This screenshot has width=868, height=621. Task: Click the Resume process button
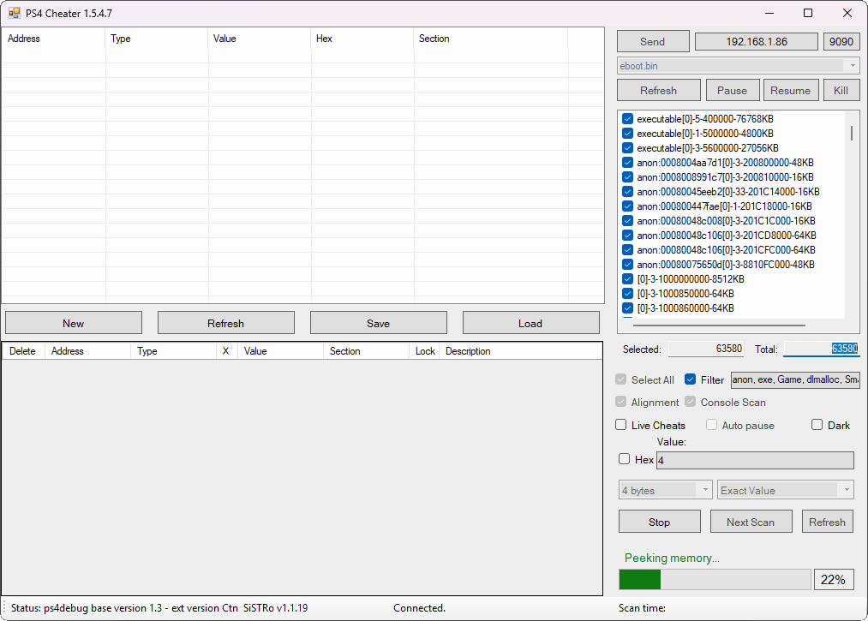(x=791, y=90)
